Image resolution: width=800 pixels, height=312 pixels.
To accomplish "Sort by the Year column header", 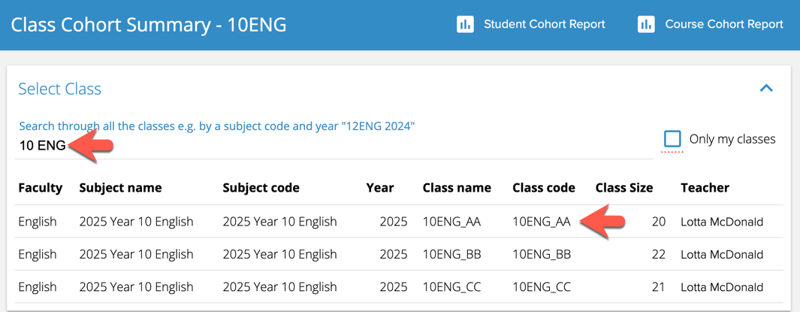I will (x=379, y=188).
